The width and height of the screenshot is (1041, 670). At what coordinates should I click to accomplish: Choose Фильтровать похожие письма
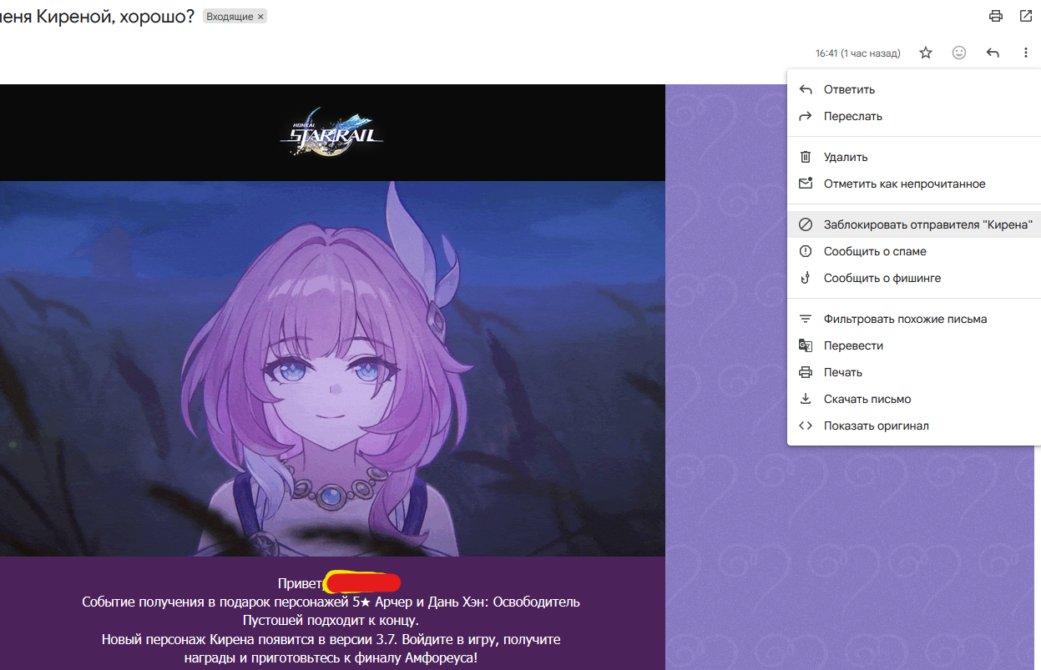point(914,319)
